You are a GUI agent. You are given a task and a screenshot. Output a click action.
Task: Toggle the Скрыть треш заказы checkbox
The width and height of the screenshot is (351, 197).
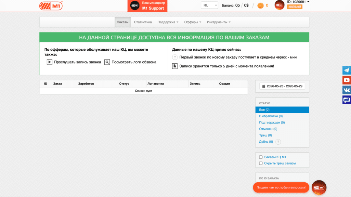pyautogui.click(x=261, y=164)
